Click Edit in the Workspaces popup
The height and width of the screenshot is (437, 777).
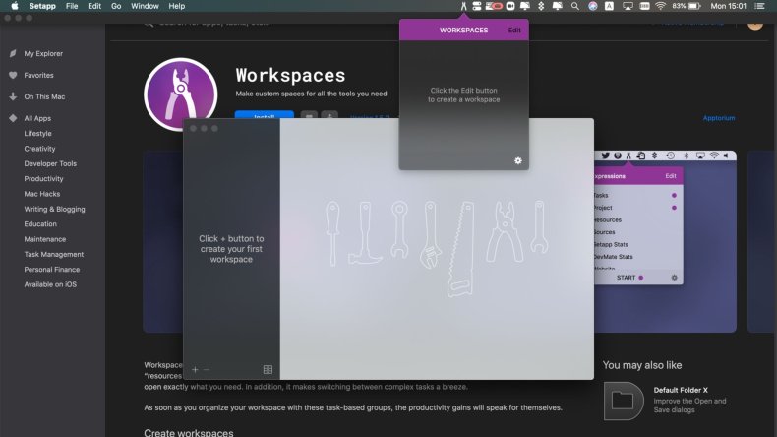[514, 31]
